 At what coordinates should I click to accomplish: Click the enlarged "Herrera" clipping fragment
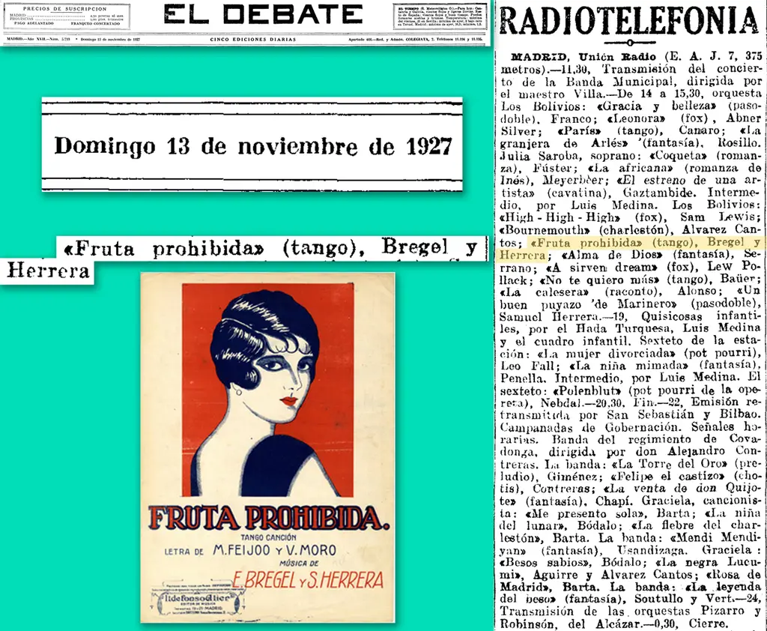[x=47, y=271]
